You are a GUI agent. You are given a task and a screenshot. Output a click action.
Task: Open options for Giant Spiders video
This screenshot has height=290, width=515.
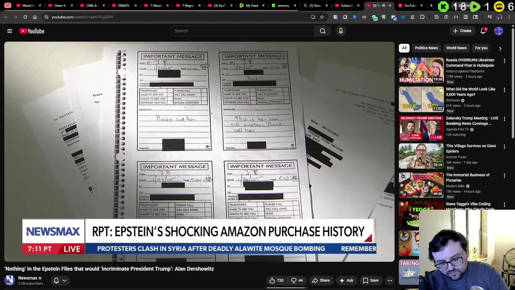point(504,147)
